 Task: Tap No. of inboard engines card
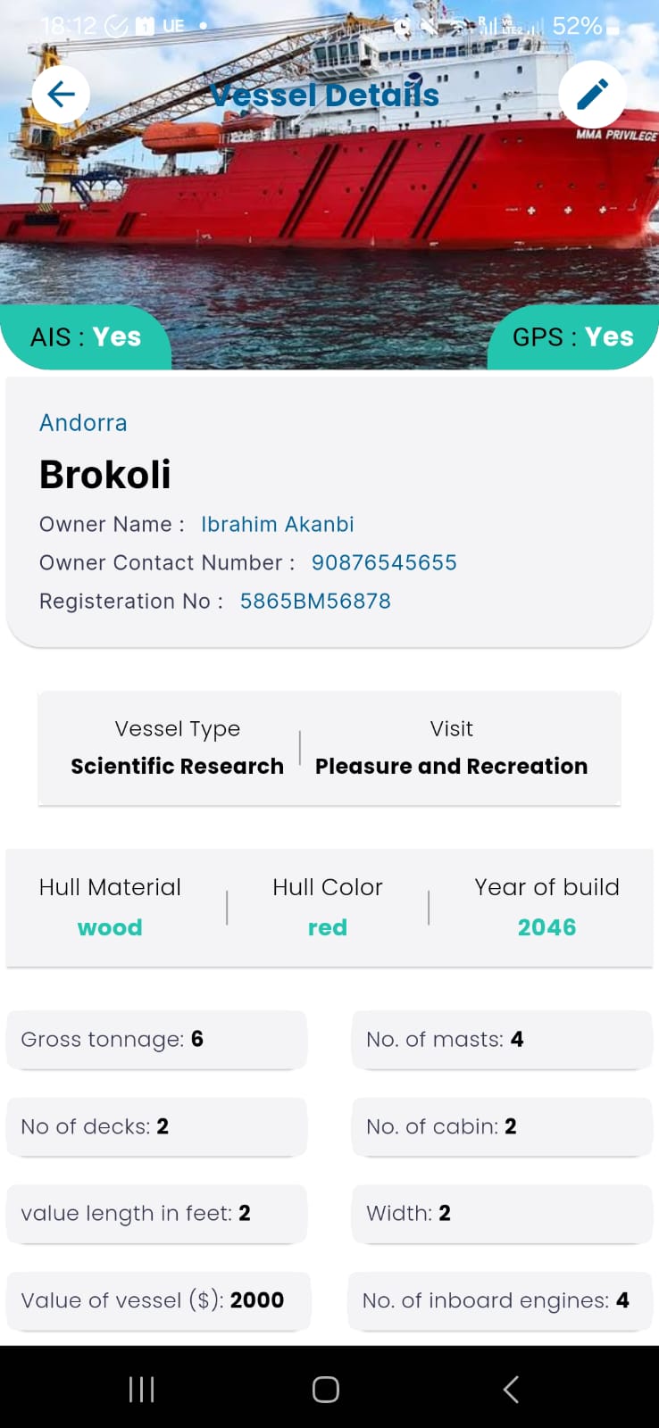point(500,1300)
